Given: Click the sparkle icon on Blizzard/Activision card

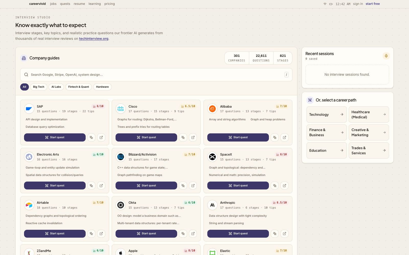Looking at the screenshot, I should [183, 186].
